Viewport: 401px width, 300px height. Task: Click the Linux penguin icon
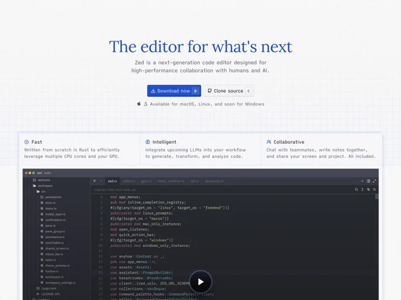pyautogui.click(x=146, y=104)
